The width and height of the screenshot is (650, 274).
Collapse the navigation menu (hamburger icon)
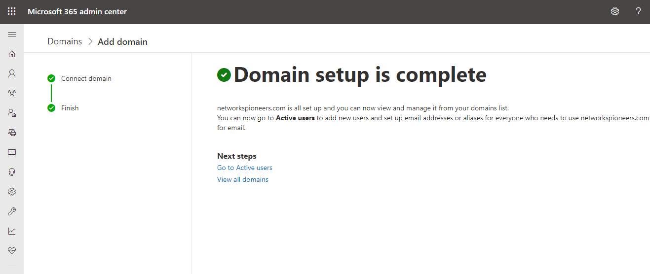click(x=12, y=34)
